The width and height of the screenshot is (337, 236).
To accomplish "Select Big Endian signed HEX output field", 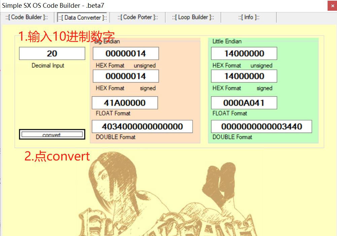I will point(126,76).
